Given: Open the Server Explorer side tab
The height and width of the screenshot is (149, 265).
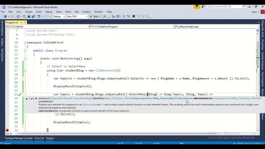Looking at the screenshot, I should (x=2, y=28).
